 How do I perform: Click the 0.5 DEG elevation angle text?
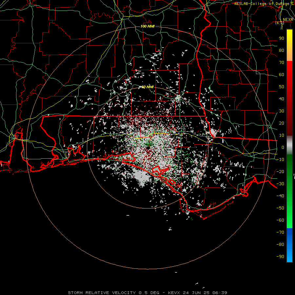pyautogui.click(x=149, y=293)
